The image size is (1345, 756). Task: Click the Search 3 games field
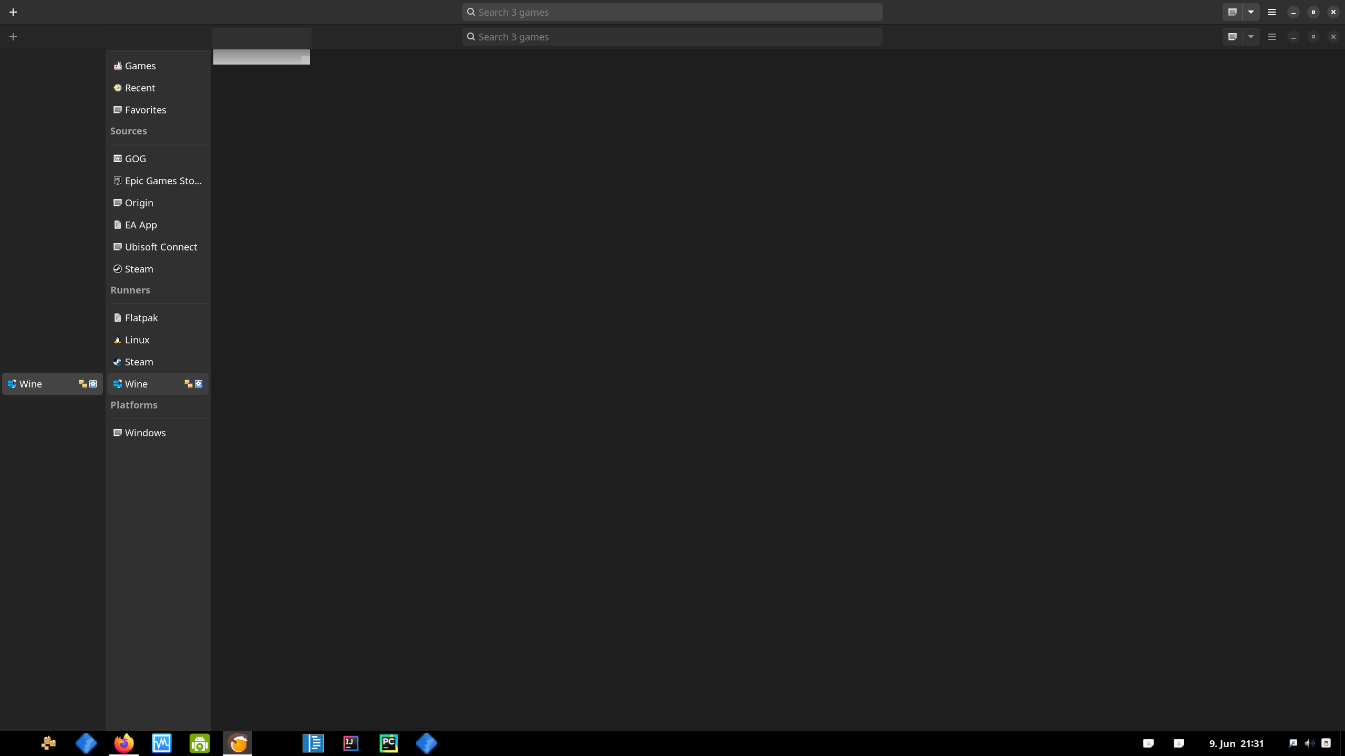tap(671, 12)
